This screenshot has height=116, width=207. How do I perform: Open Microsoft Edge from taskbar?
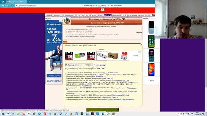pyautogui.click(x=103, y=114)
